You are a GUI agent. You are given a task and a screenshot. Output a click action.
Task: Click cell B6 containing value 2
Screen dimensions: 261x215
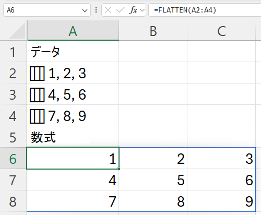pos(153,158)
